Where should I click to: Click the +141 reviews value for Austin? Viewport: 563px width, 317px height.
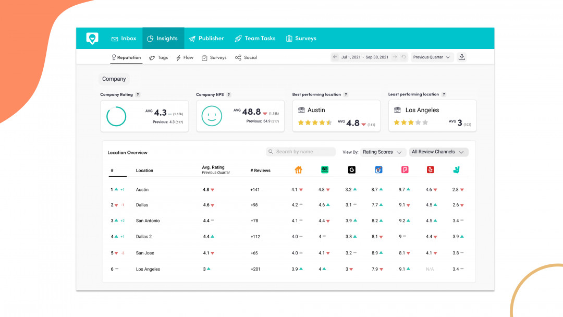pyautogui.click(x=255, y=190)
